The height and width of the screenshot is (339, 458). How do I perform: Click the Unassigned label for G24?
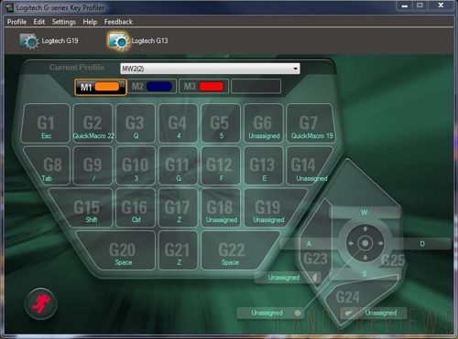(381, 313)
